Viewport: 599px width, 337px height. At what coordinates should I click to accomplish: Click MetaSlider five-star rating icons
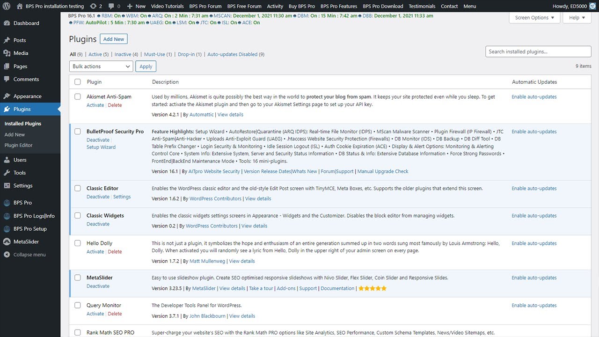tap(373, 288)
